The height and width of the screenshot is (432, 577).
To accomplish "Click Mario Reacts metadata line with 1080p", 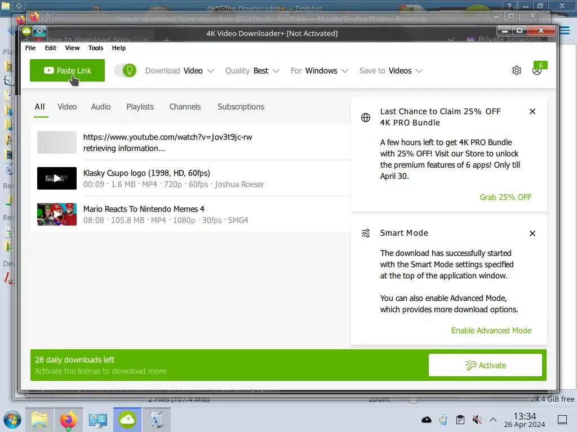I will [x=166, y=220].
